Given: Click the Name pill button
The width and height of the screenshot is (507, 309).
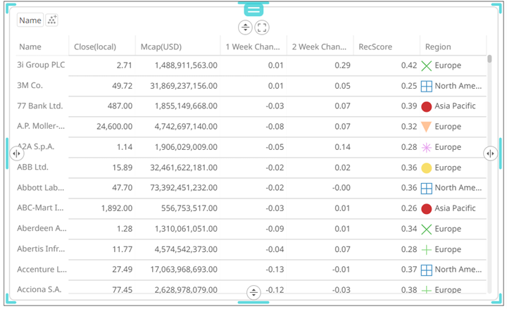Looking at the screenshot, I should [30, 20].
